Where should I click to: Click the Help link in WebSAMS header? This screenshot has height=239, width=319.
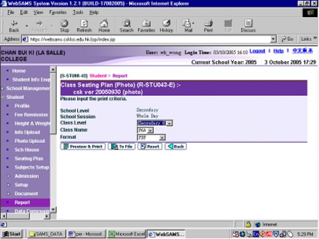(278, 51)
